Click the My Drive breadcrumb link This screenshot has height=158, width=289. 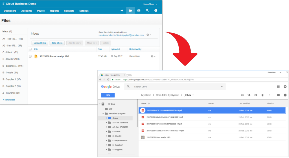tap(146, 95)
